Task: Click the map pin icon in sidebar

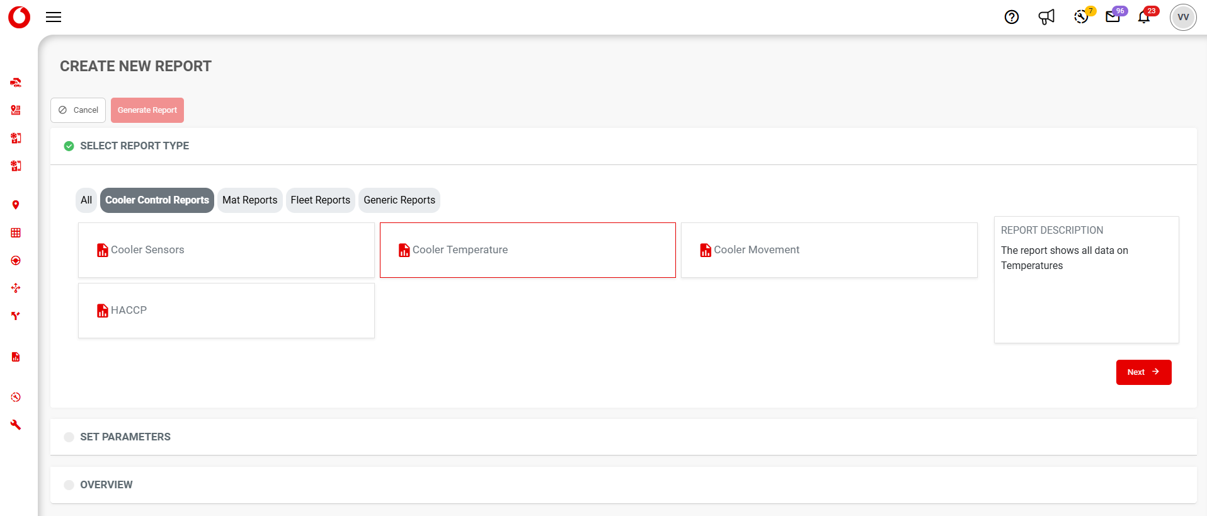Action: click(16, 205)
